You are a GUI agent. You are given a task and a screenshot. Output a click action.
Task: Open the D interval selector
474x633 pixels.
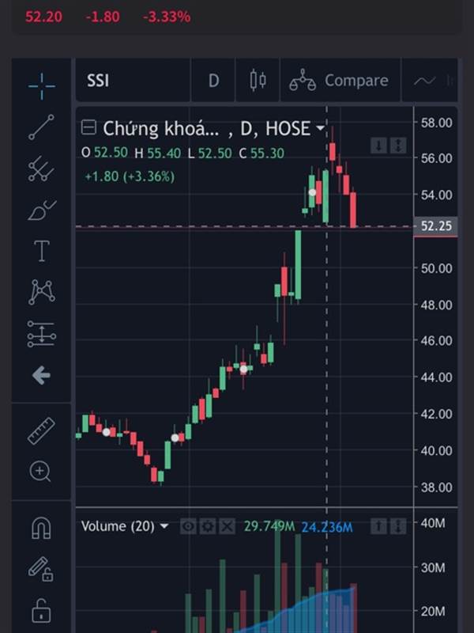coord(213,81)
